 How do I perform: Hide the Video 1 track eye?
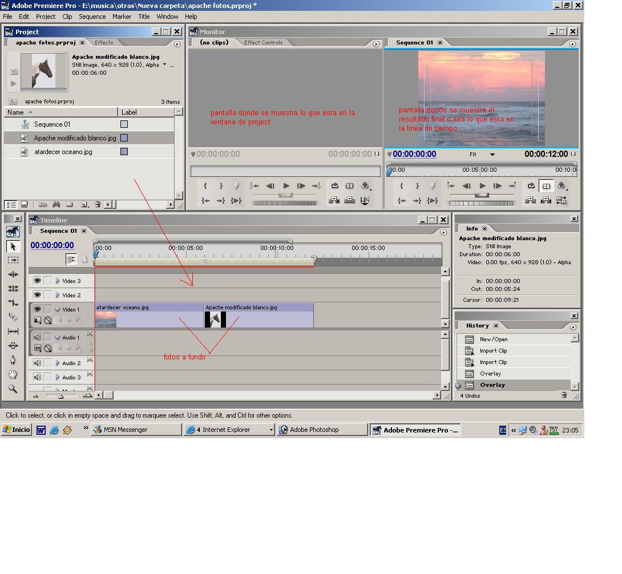37,309
